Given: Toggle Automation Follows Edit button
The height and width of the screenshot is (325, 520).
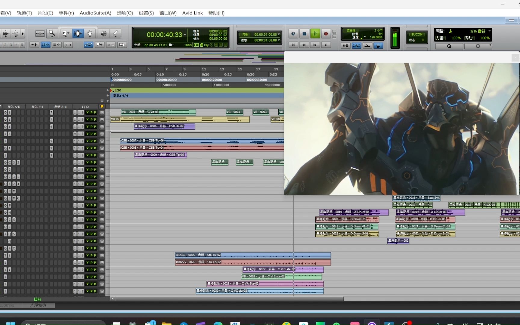Looking at the screenshot, I should (x=88, y=45).
